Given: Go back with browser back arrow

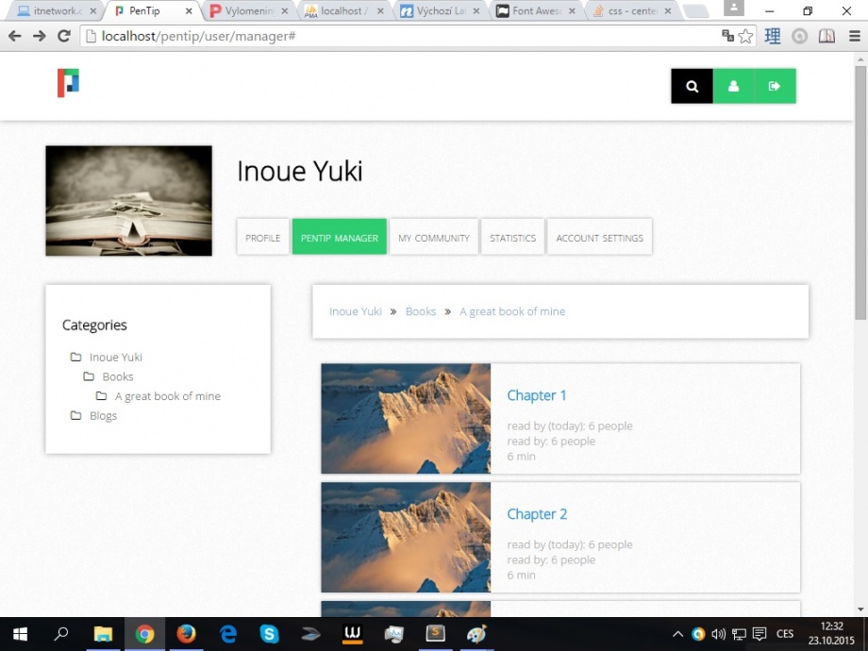Looking at the screenshot, I should 15,36.
